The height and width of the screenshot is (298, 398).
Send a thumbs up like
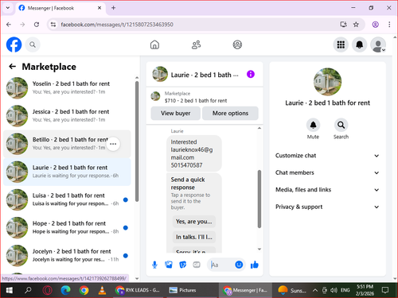tap(255, 265)
